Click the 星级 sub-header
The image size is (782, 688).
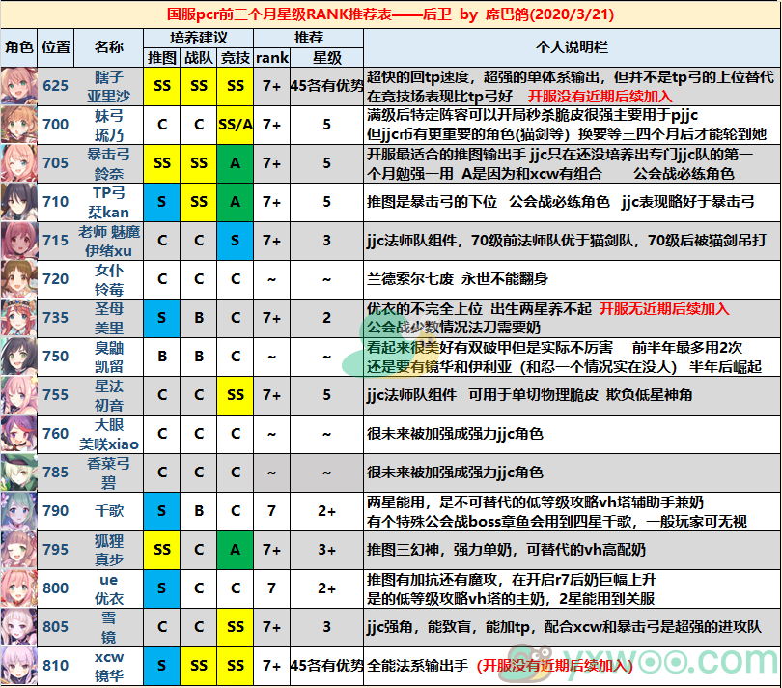tap(326, 57)
